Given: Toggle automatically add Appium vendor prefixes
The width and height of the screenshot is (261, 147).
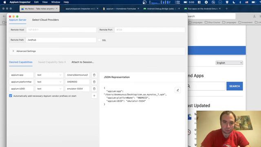Looking at the screenshot, I should 11,96.
